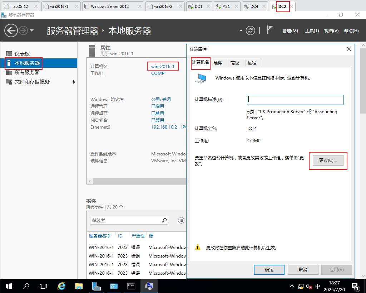Viewport: 366px width, 293px height.
Task: Open the Action Center notification icon
Action: 355,287
